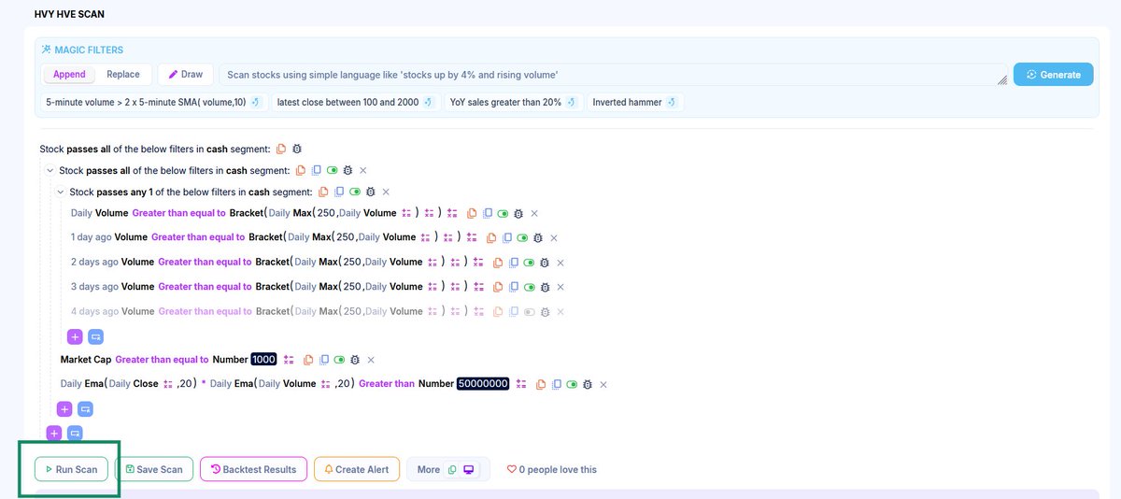Delete the 3 days ago Volume filter
Viewport: 1121px width, 499px height.
560,287
